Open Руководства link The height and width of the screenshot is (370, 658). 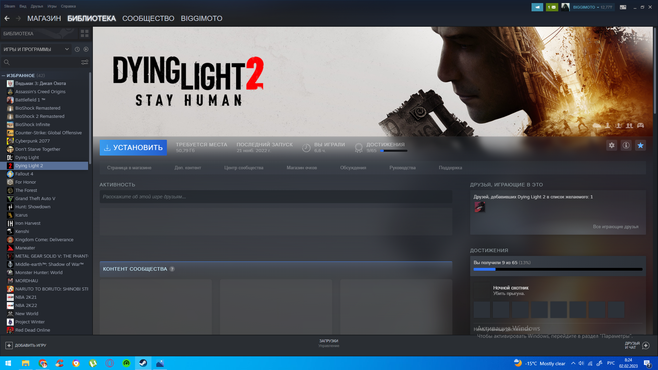pos(402,168)
